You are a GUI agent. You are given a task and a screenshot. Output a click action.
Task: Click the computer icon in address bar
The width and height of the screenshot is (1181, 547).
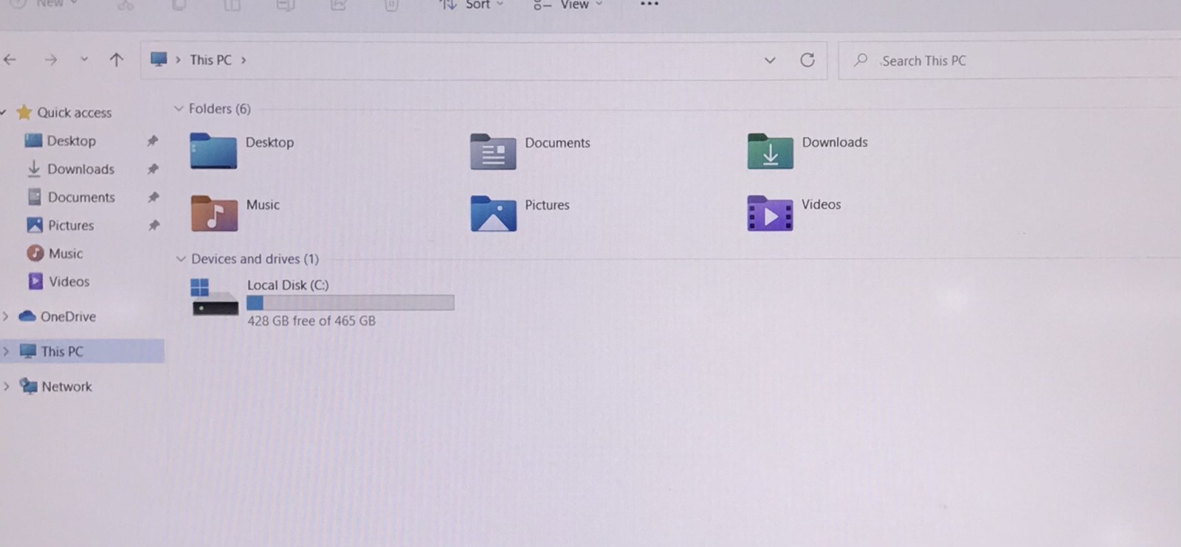(x=158, y=59)
